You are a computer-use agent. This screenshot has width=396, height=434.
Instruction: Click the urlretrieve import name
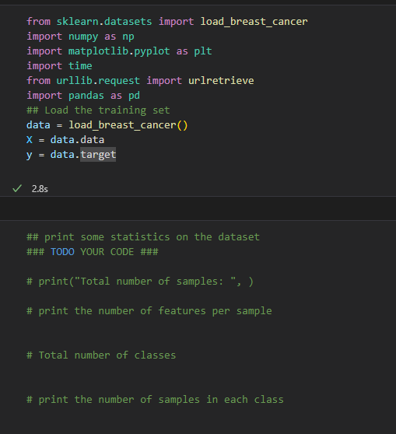coord(221,81)
